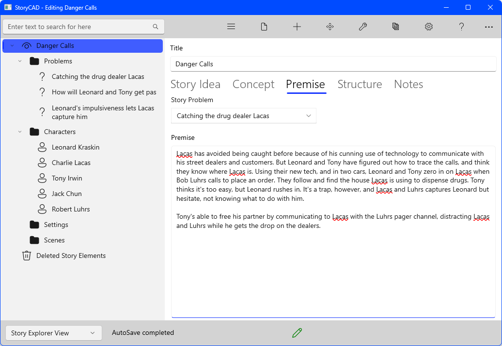Open the Story Problem dropdown
Screen dimensions: 502x346
[244, 116]
